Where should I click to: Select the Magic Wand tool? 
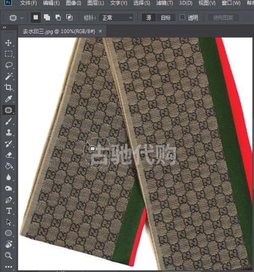tap(8, 76)
